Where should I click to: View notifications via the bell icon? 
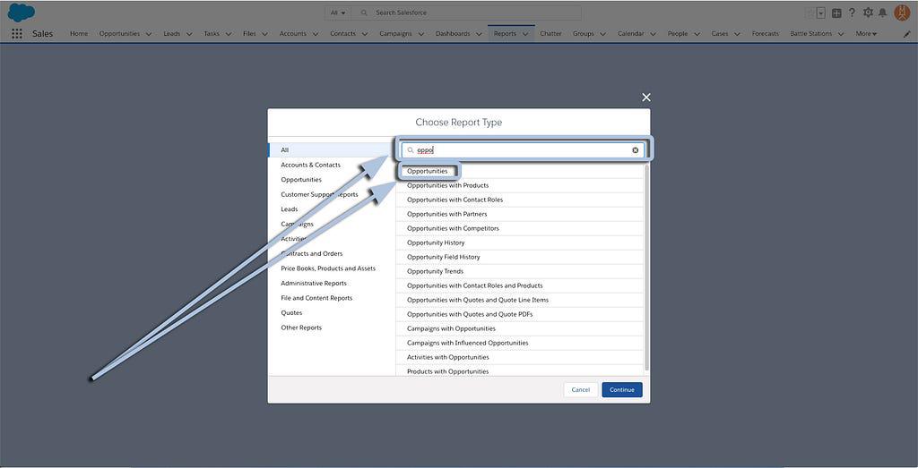point(883,13)
